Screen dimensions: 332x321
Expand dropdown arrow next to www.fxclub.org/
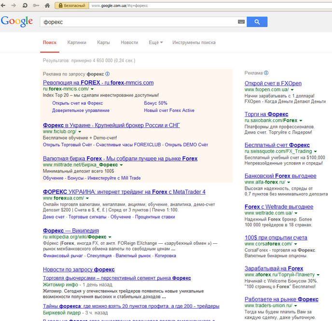80,132
